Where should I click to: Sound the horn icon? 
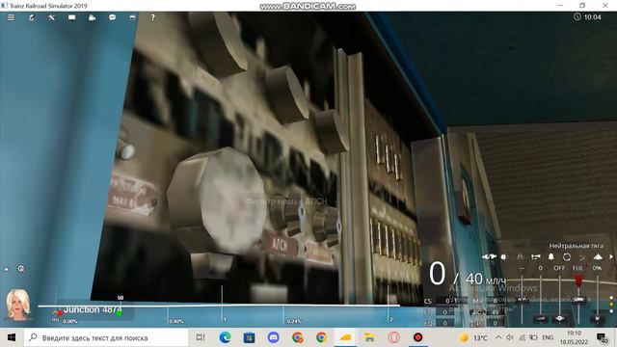[536, 257]
